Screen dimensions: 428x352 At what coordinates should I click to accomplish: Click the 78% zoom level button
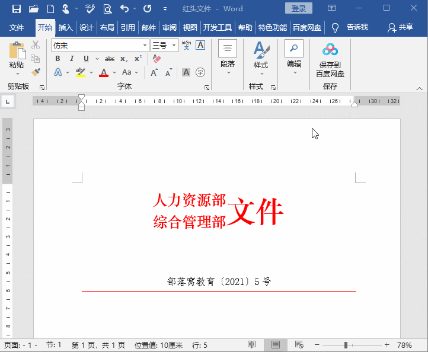click(404, 345)
